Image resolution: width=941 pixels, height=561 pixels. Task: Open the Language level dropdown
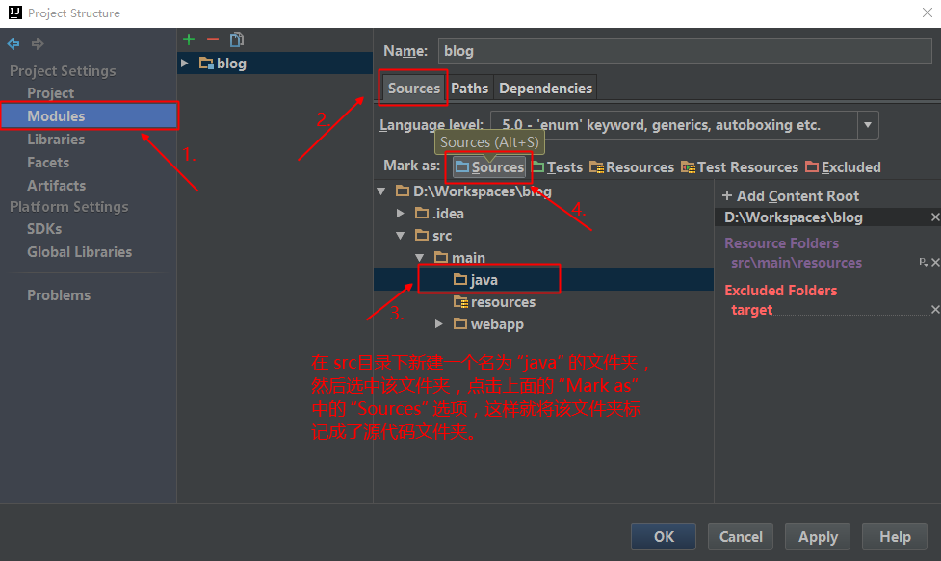(868, 125)
